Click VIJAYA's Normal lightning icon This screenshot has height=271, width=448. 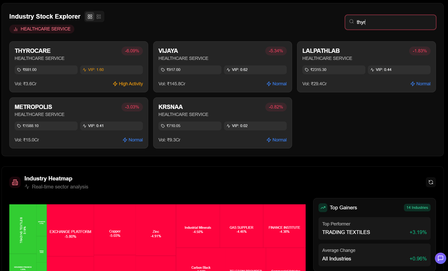tap(269, 84)
